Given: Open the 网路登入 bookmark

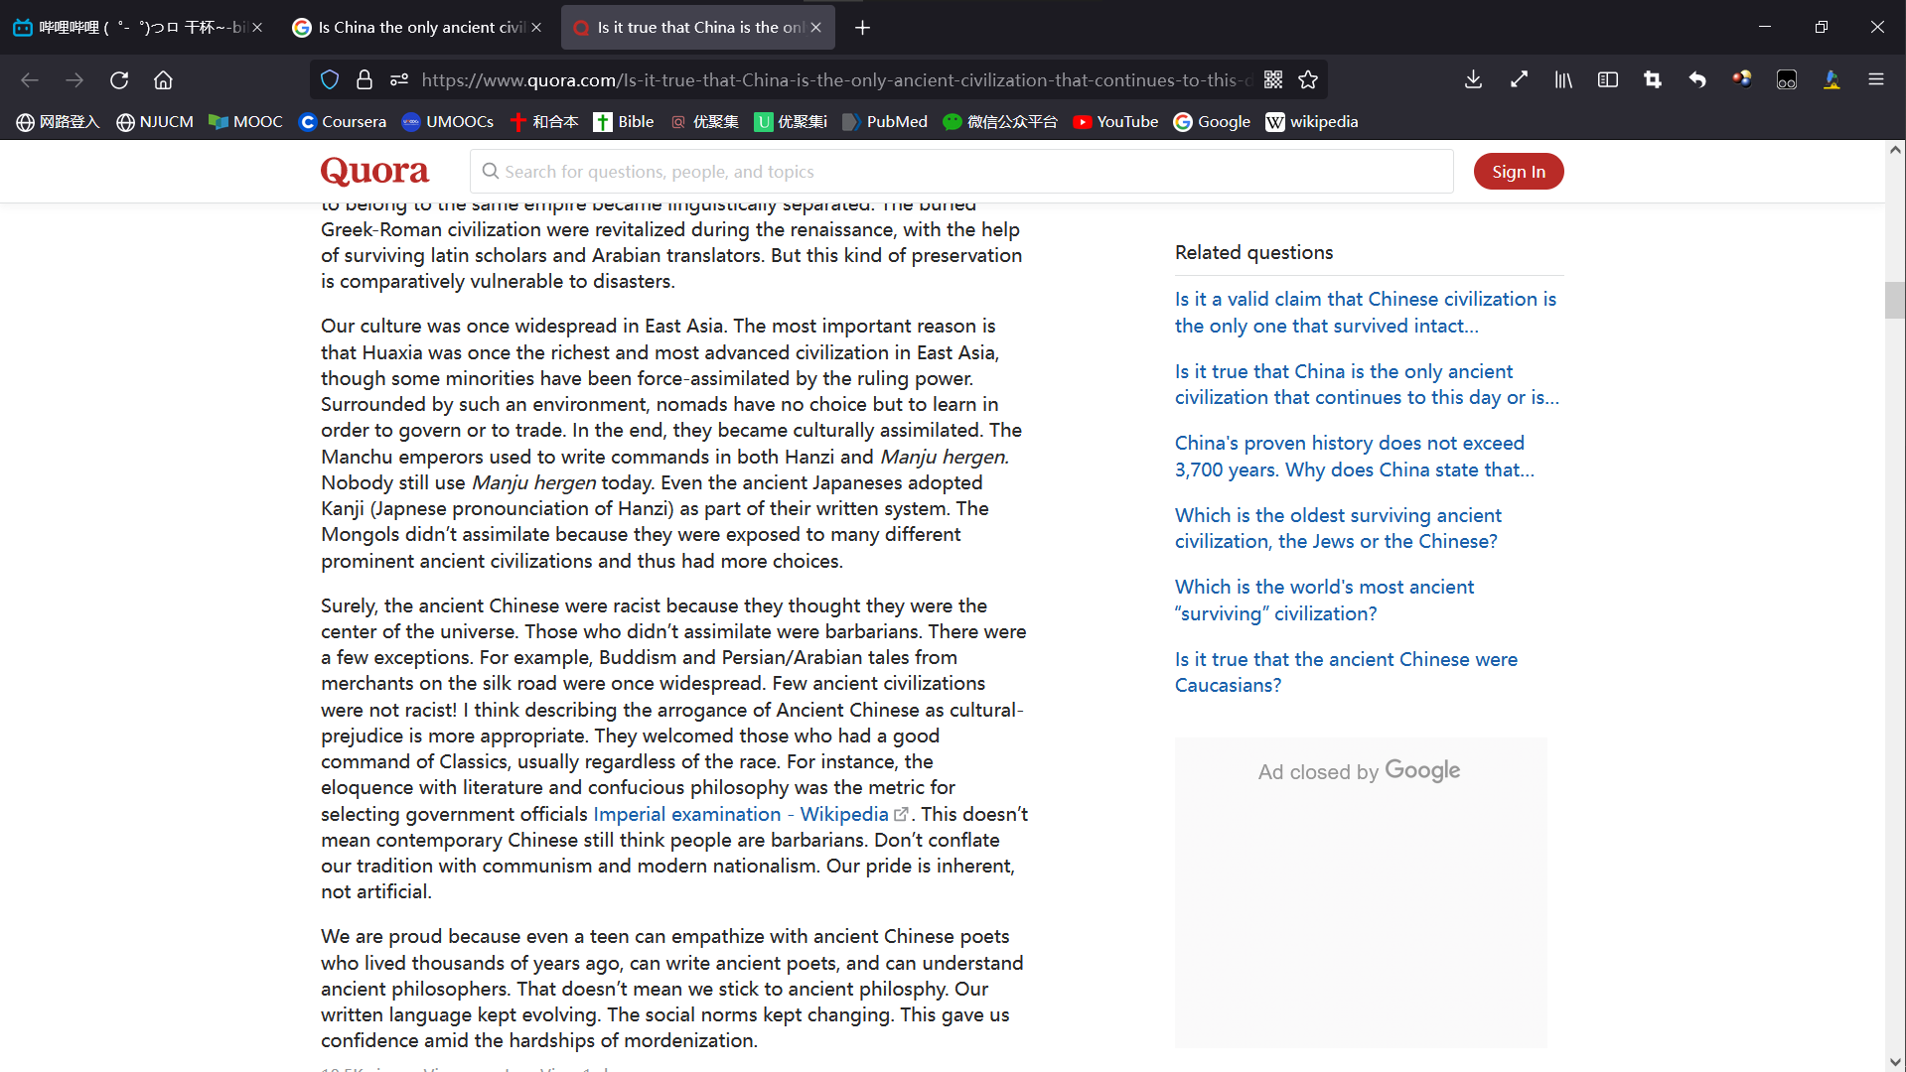Looking at the screenshot, I should click(59, 122).
